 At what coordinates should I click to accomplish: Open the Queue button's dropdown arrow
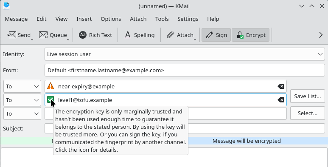[68, 40]
